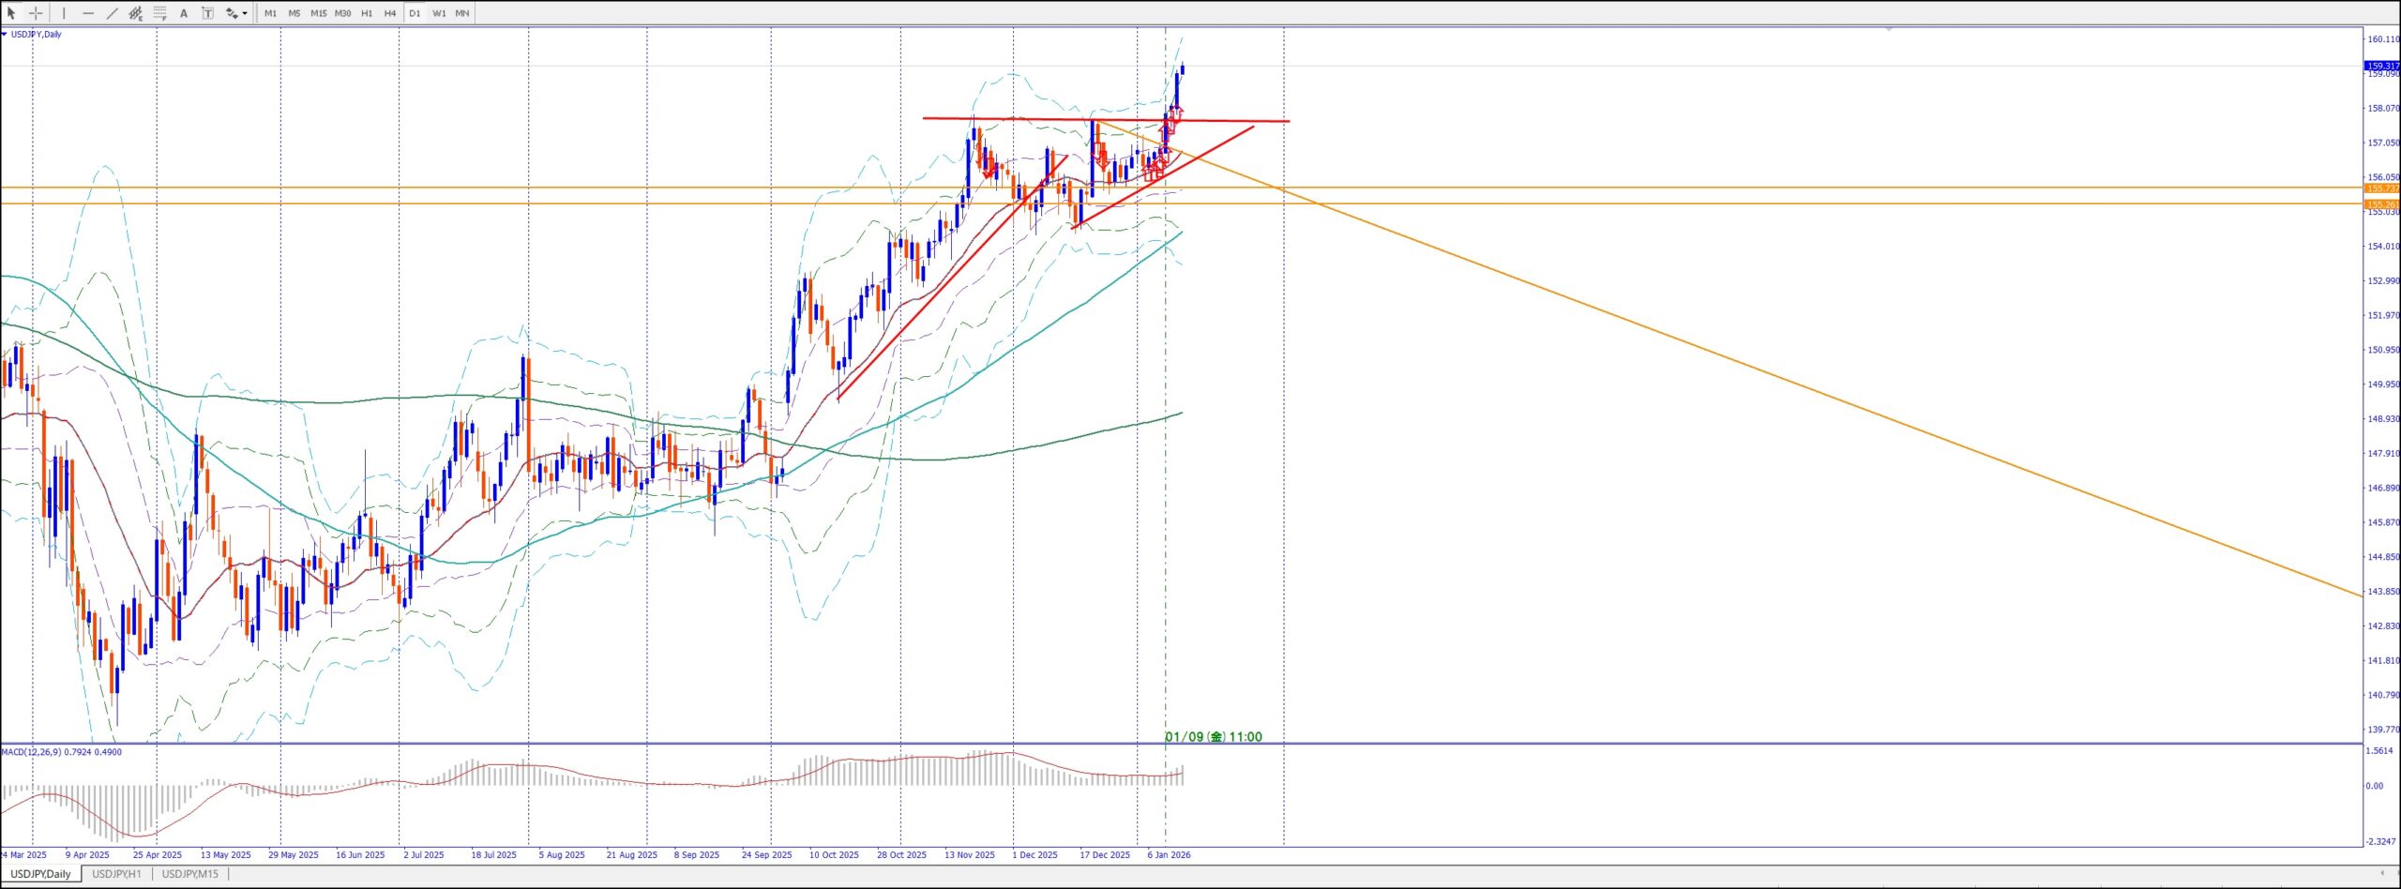This screenshot has height=889, width=2401.
Task: Switch timeframe to M15
Action: point(319,13)
